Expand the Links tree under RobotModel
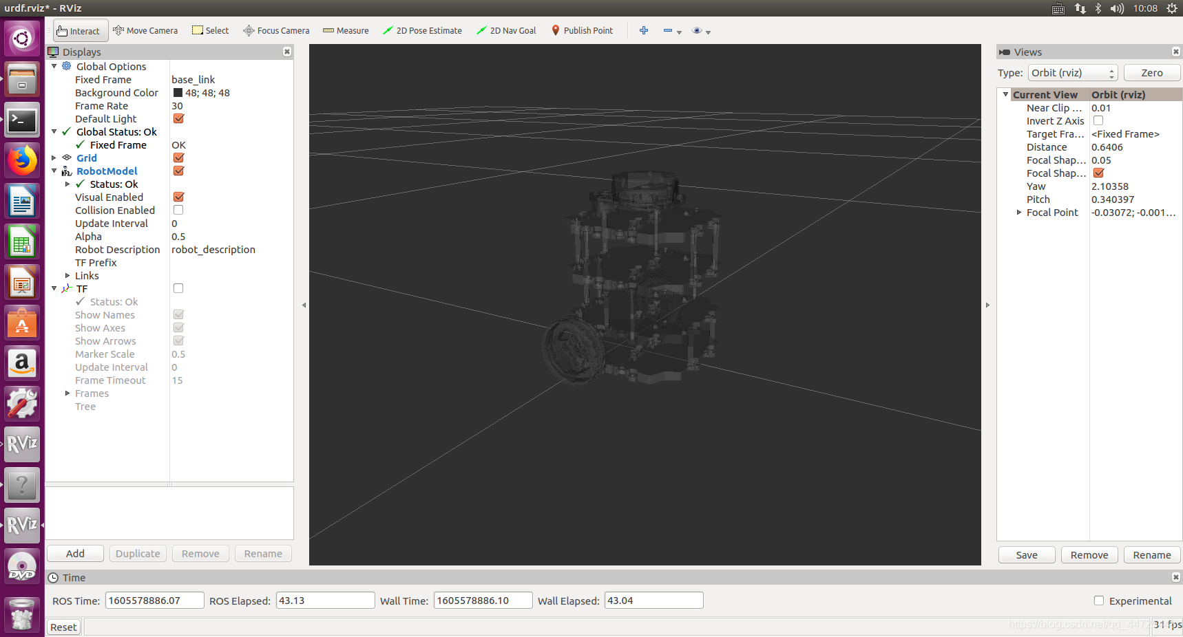The image size is (1183, 637). click(x=68, y=275)
